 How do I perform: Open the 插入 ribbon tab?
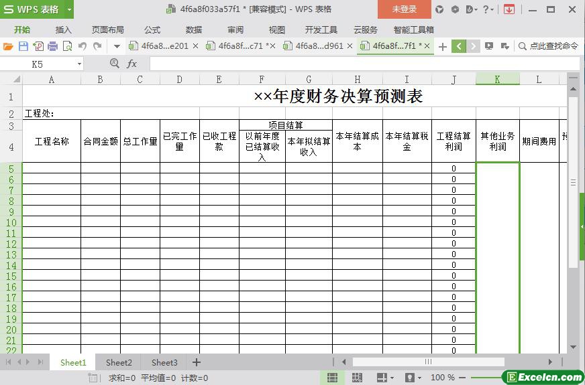click(x=64, y=29)
